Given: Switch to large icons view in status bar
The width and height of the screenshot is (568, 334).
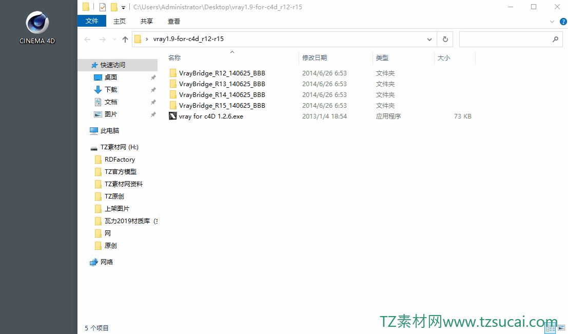Looking at the screenshot, I should tap(561, 328).
